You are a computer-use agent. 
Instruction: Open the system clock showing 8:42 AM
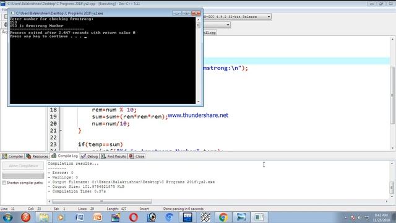click(381, 217)
